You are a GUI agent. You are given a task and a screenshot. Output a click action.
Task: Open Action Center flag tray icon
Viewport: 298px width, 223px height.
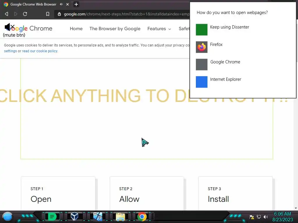pos(252,217)
